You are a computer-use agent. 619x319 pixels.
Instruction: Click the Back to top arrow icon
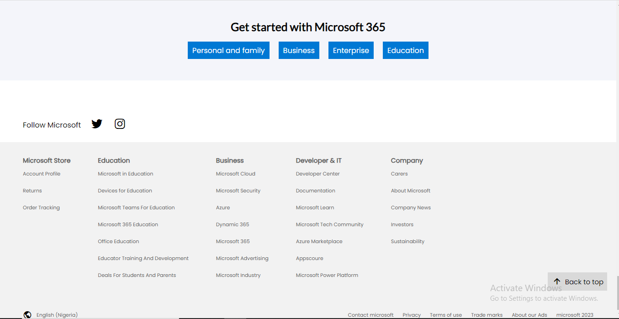557,282
